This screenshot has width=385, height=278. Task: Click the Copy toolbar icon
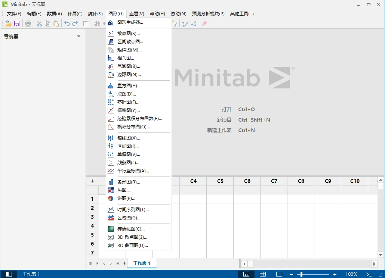(x=47, y=24)
